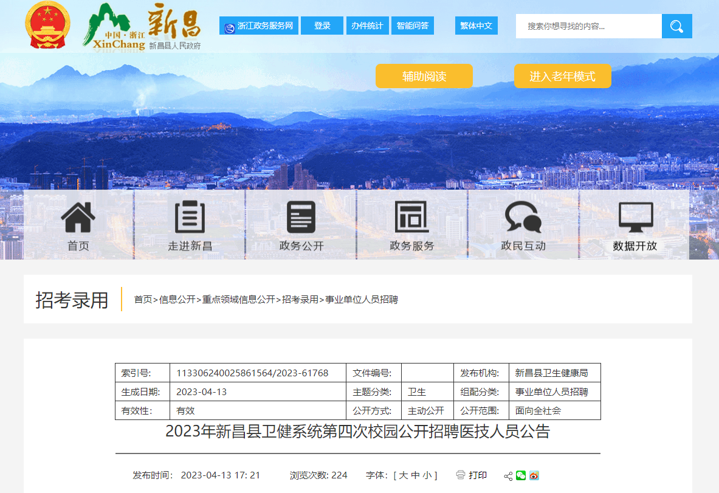Click the search magnifier button
This screenshot has width=719, height=493.
pyautogui.click(x=676, y=26)
